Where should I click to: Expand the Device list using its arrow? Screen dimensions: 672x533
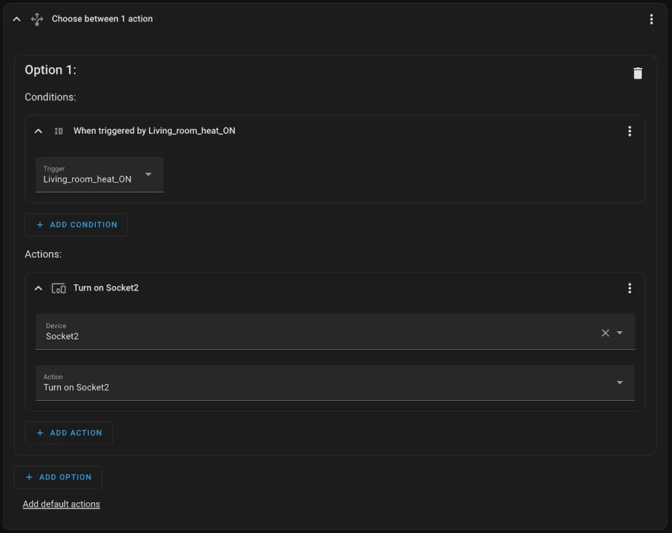(620, 333)
